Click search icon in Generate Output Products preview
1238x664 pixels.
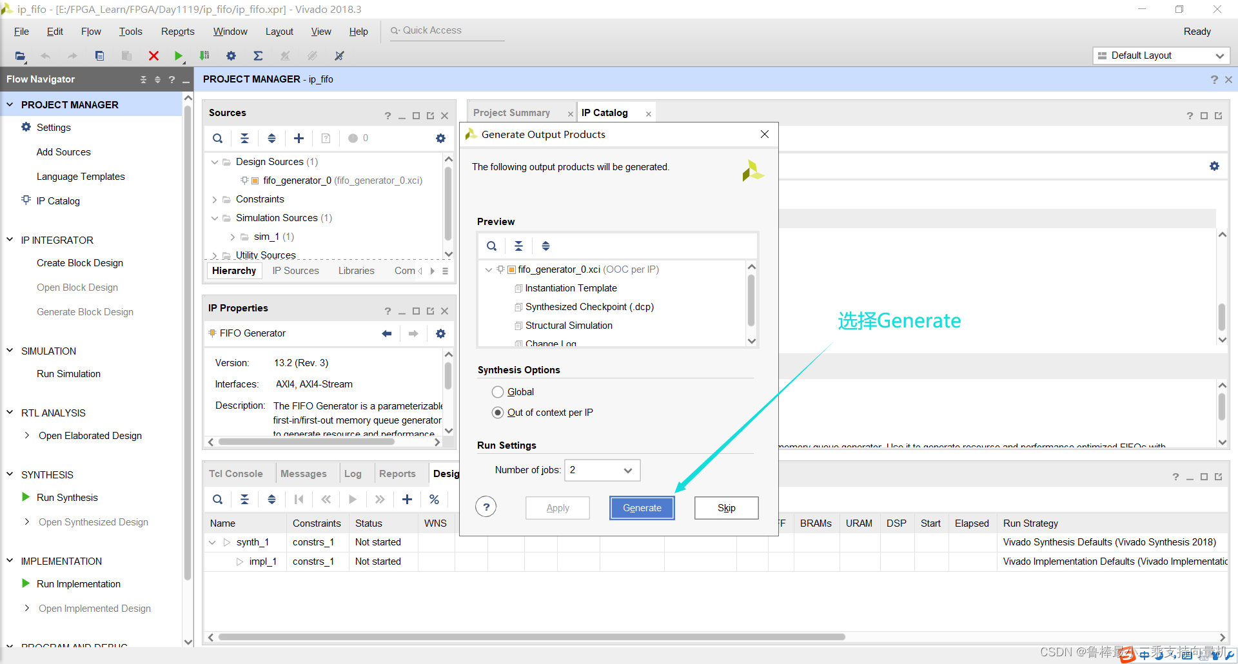click(x=492, y=246)
